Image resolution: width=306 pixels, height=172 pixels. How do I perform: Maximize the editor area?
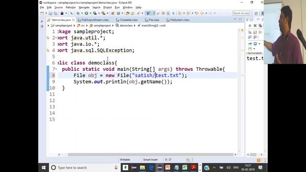(240, 20)
